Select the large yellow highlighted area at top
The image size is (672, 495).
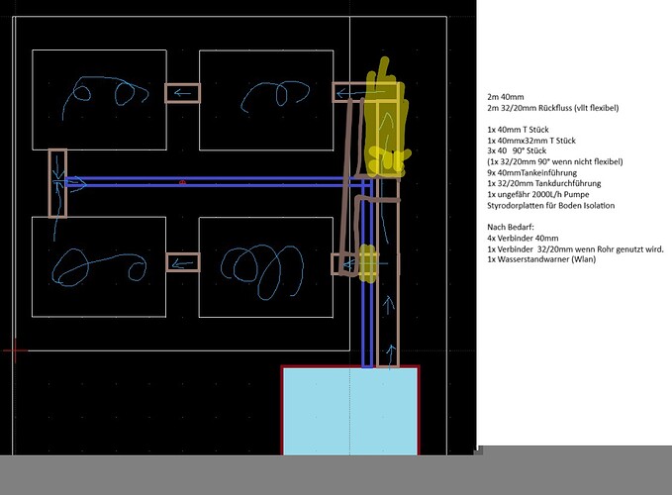(385, 119)
